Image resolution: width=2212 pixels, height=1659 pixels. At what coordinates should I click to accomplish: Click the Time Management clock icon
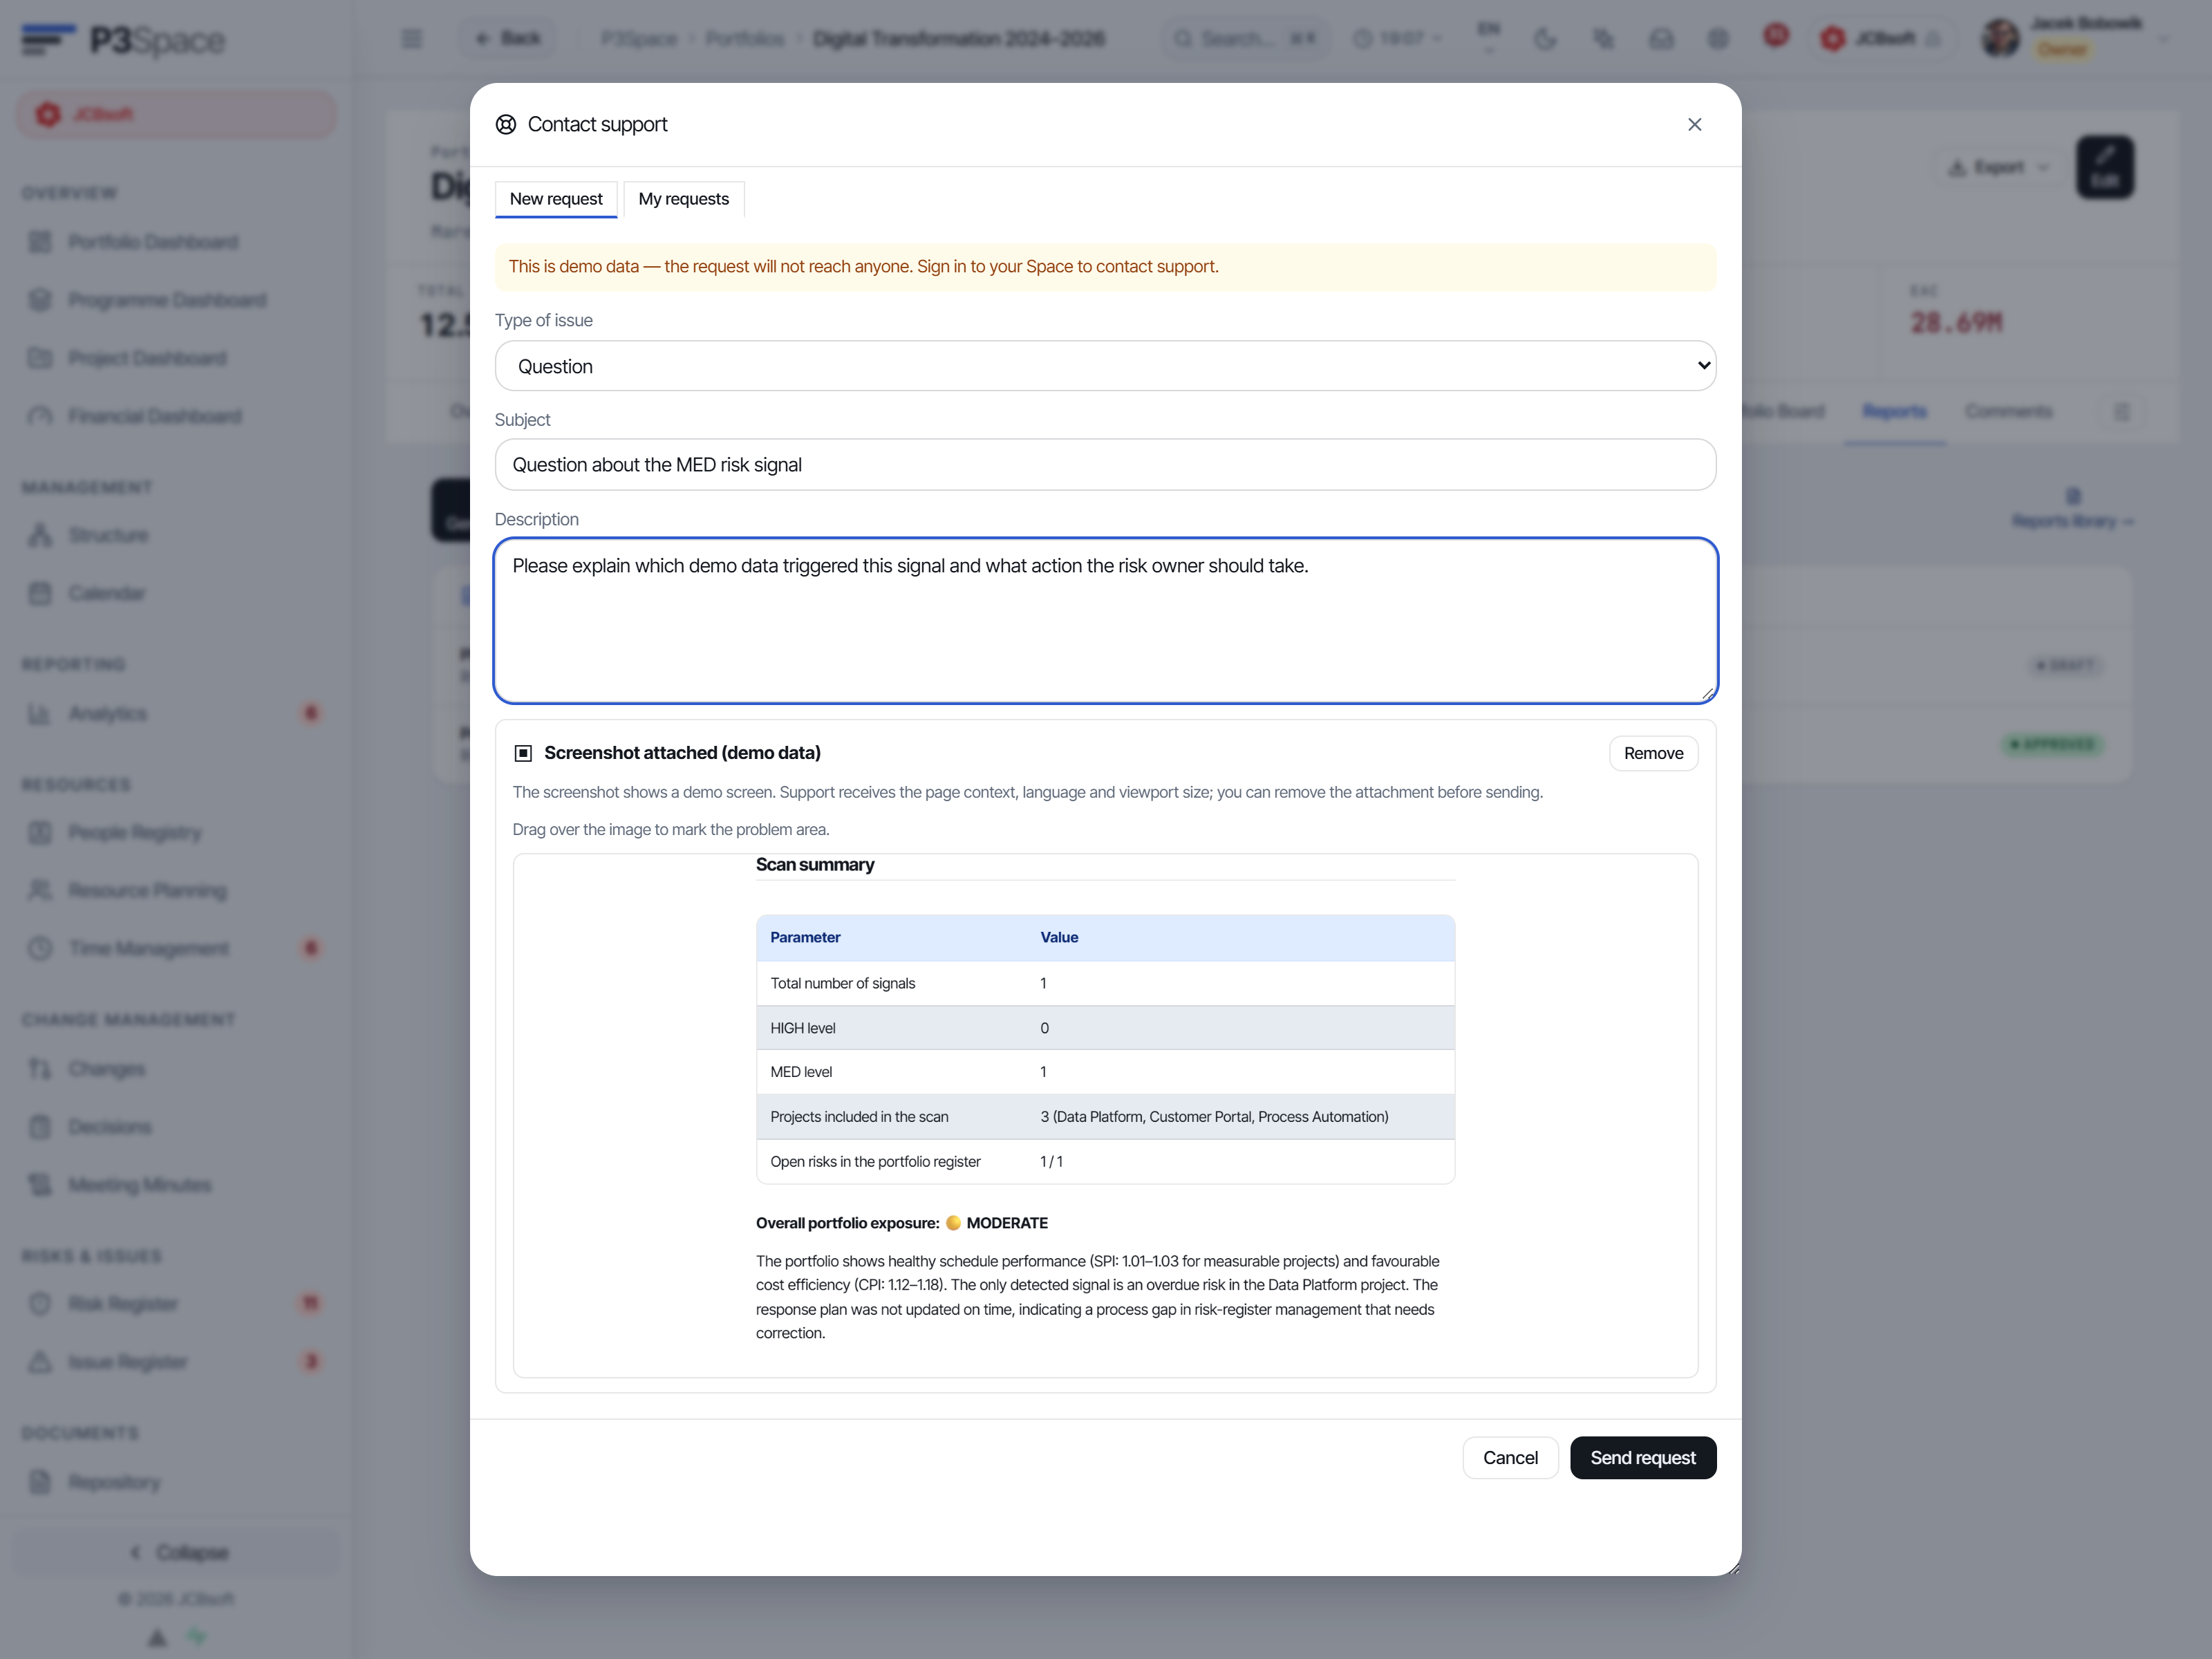(40, 948)
